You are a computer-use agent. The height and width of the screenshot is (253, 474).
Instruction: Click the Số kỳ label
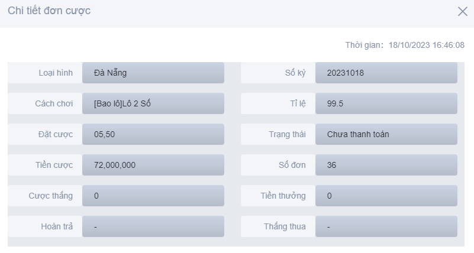coord(295,73)
